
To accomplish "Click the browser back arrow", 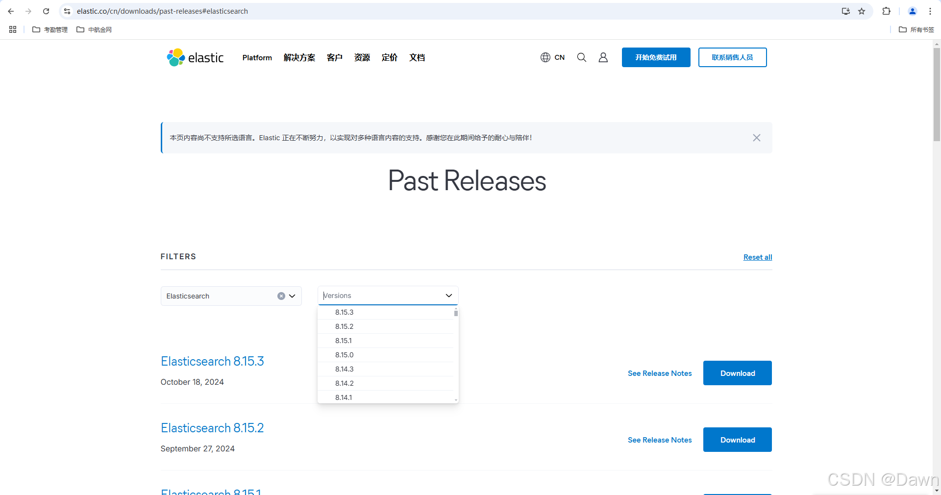I will click(11, 11).
